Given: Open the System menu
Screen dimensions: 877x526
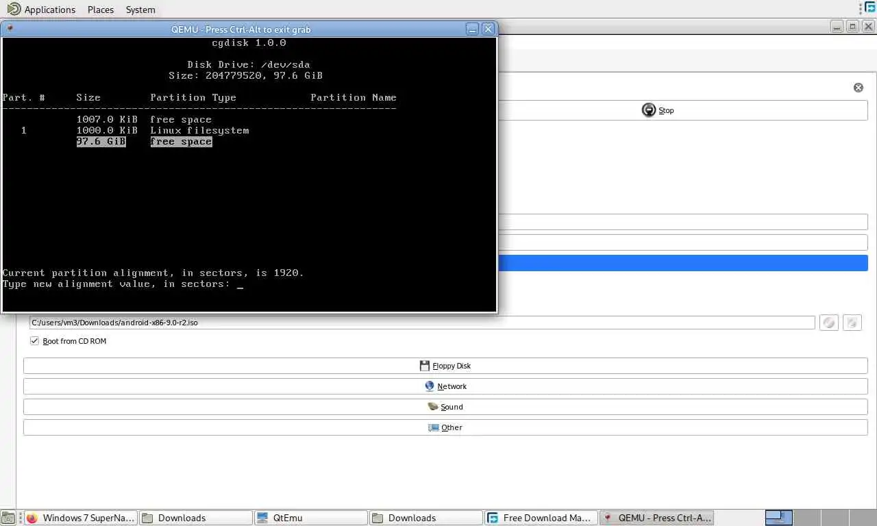Looking at the screenshot, I should coord(140,10).
